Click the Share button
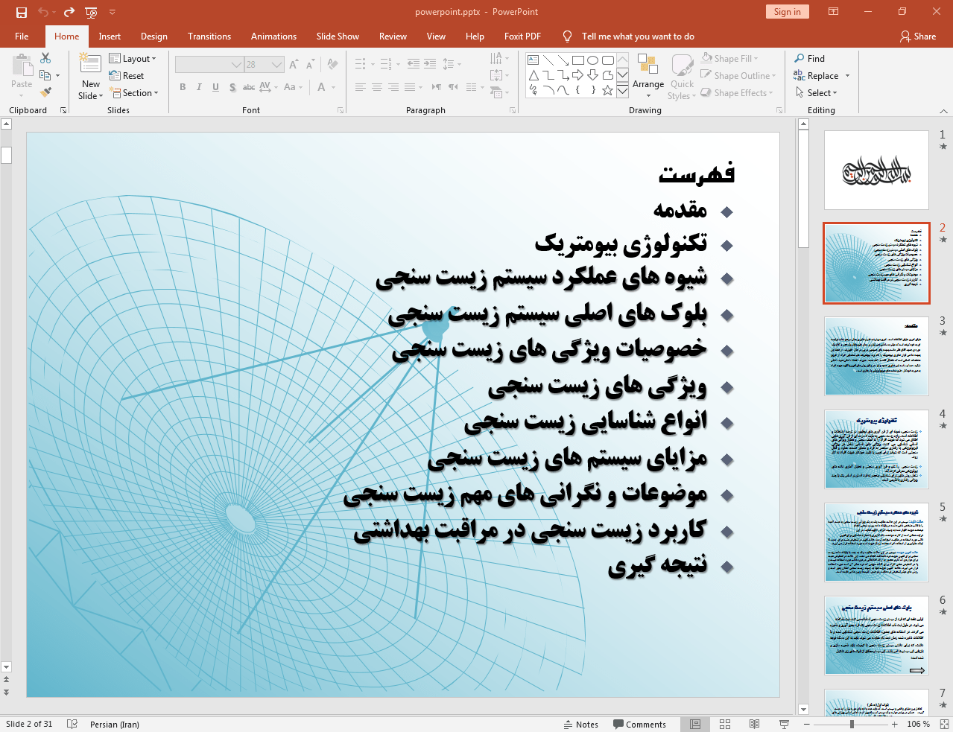This screenshot has height=732, width=953. pyautogui.click(x=918, y=36)
